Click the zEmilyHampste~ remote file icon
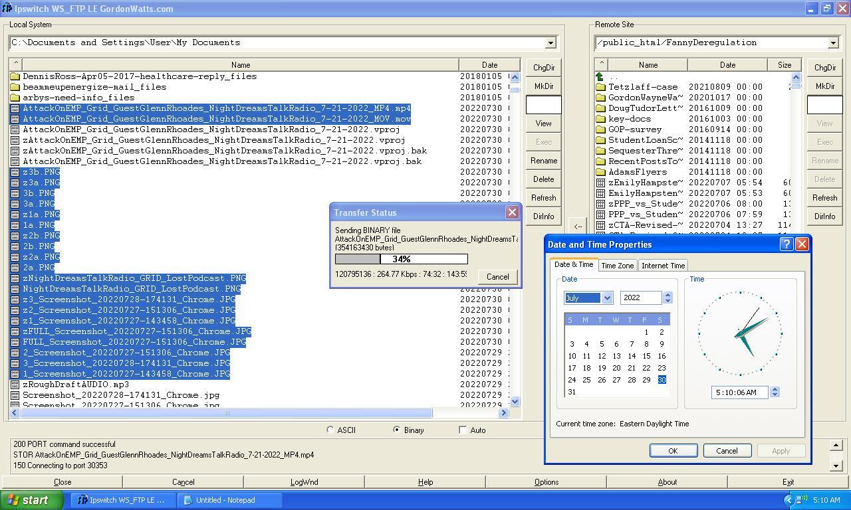Screen dimensions: 851x510 pos(600,183)
